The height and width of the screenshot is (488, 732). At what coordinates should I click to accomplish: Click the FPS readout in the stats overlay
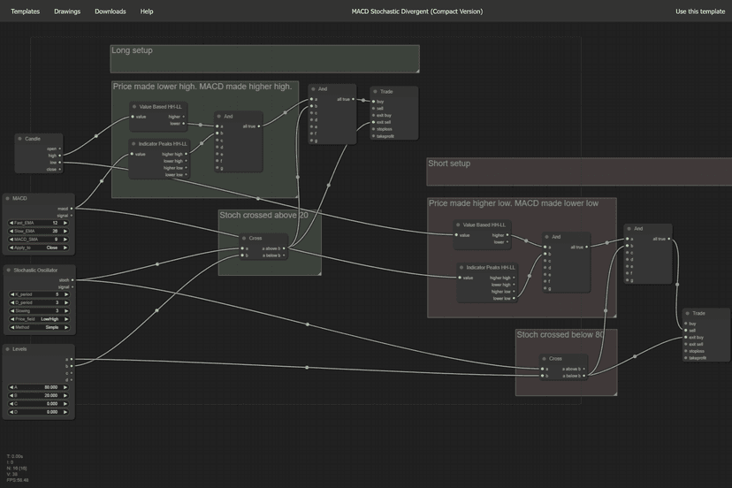click(x=18, y=480)
